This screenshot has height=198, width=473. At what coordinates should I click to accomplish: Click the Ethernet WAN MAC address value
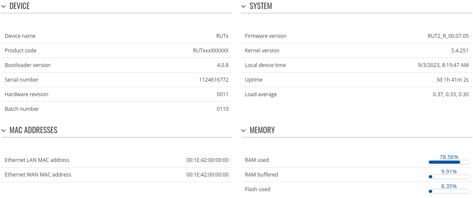coord(207,175)
